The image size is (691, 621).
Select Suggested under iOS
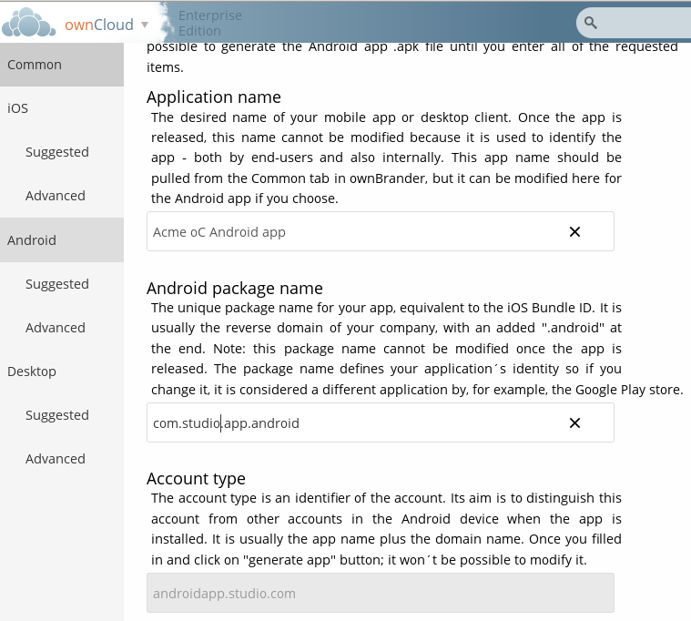coord(57,152)
